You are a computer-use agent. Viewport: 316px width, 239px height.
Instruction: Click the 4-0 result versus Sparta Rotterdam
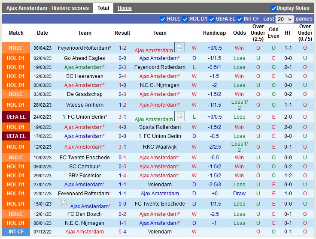[x=122, y=127]
